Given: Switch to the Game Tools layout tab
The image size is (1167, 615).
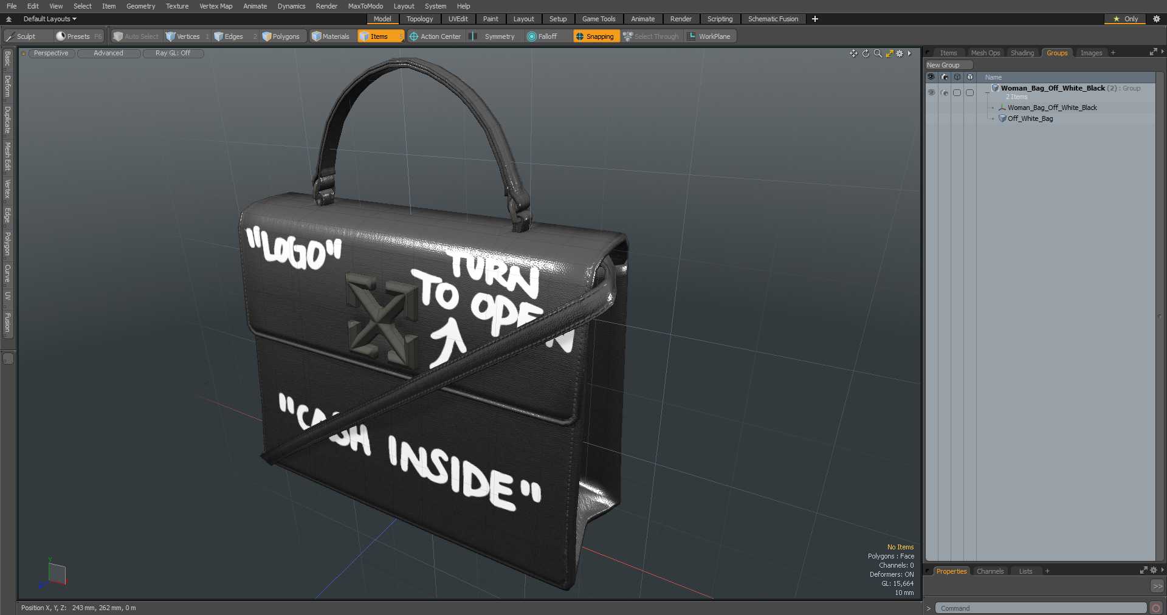Looking at the screenshot, I should click(599, 19).
